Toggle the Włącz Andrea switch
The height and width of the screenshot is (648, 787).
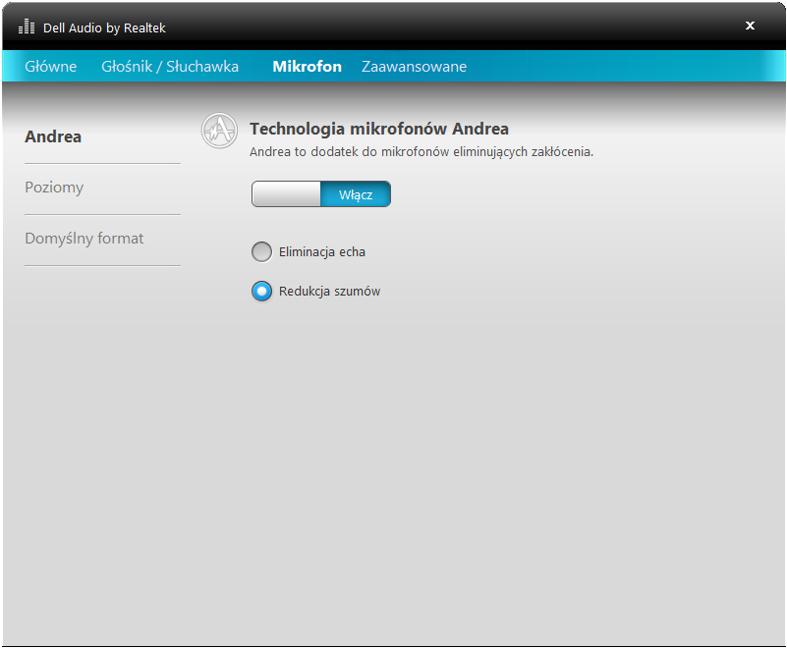click(x=321, y=194)
